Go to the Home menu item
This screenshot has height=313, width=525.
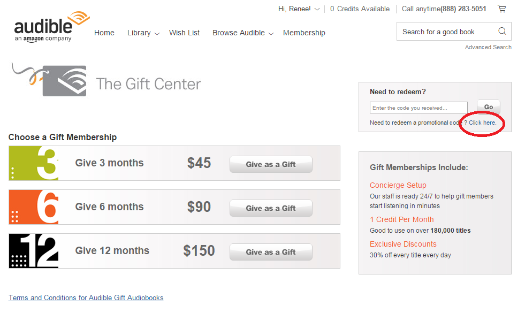(104, 33)
